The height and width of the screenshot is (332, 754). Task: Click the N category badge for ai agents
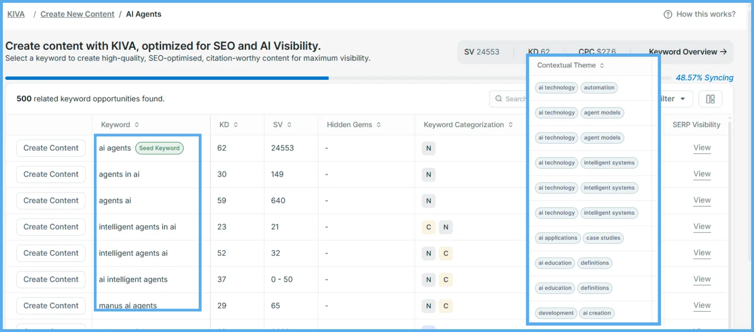click(x=428, y=148)
